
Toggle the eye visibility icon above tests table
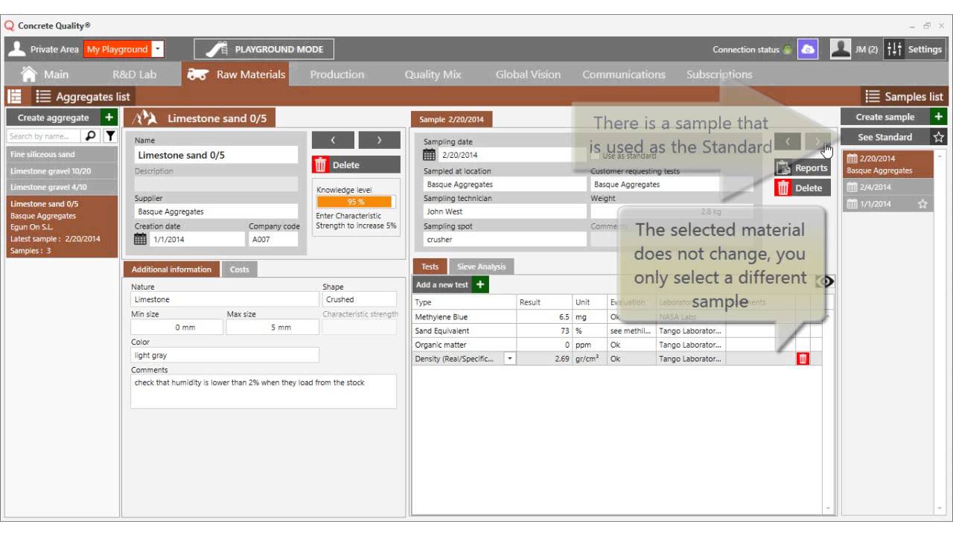pyautogui.click(x=826, y=281)
